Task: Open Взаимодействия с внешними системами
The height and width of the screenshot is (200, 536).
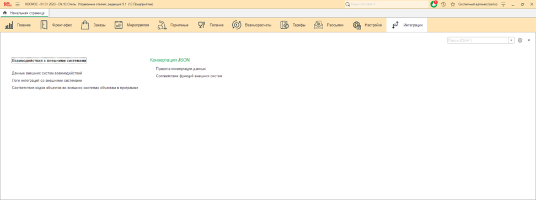Action: (49, 61)
